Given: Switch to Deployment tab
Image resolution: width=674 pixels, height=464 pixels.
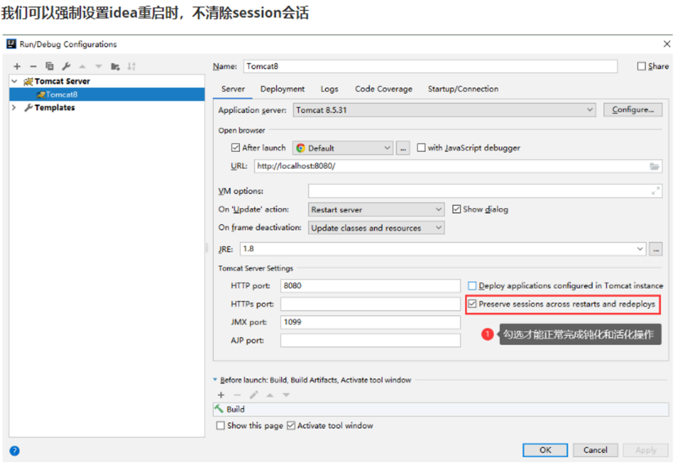Looking at the screenshot, I should pos(283,89).
